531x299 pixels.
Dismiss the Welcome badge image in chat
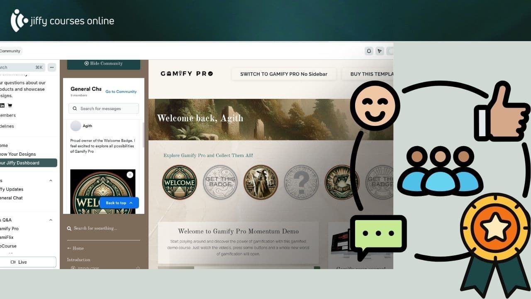(x=130, y=175)
